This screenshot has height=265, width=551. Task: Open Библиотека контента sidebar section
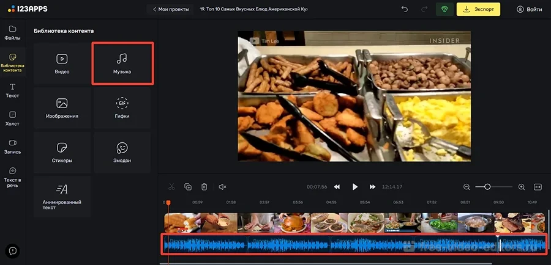click(12, 63)
